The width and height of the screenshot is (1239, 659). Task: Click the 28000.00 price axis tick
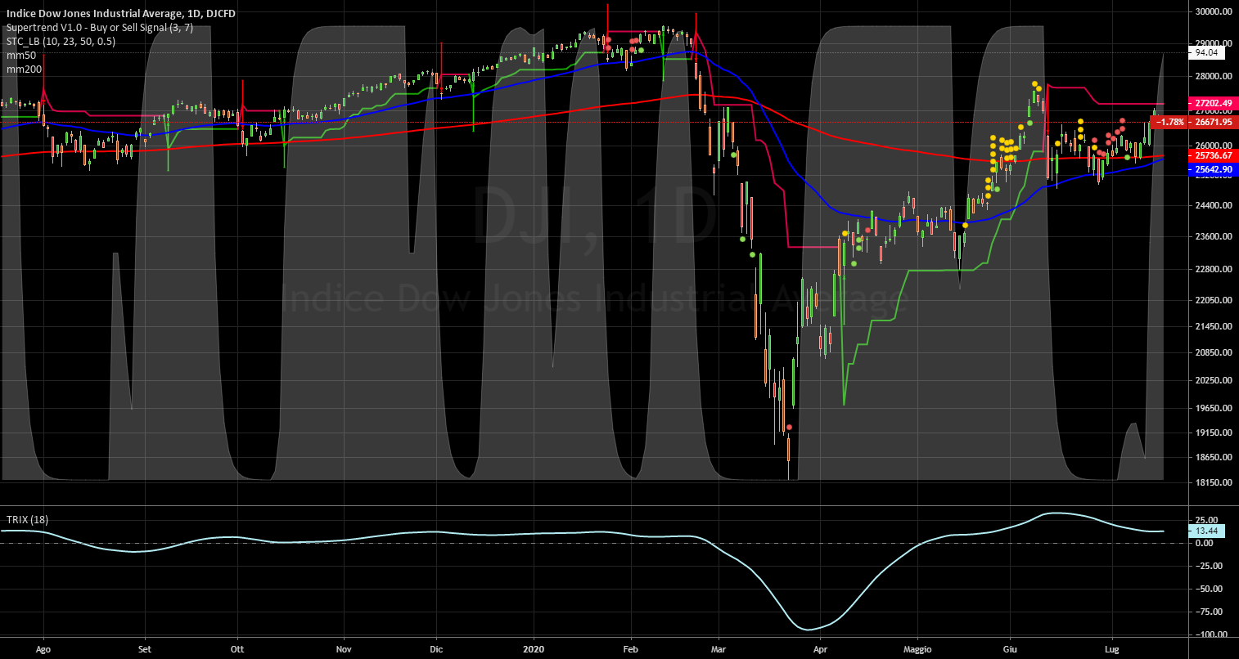pyautogui.click(x=1213, y=76)
